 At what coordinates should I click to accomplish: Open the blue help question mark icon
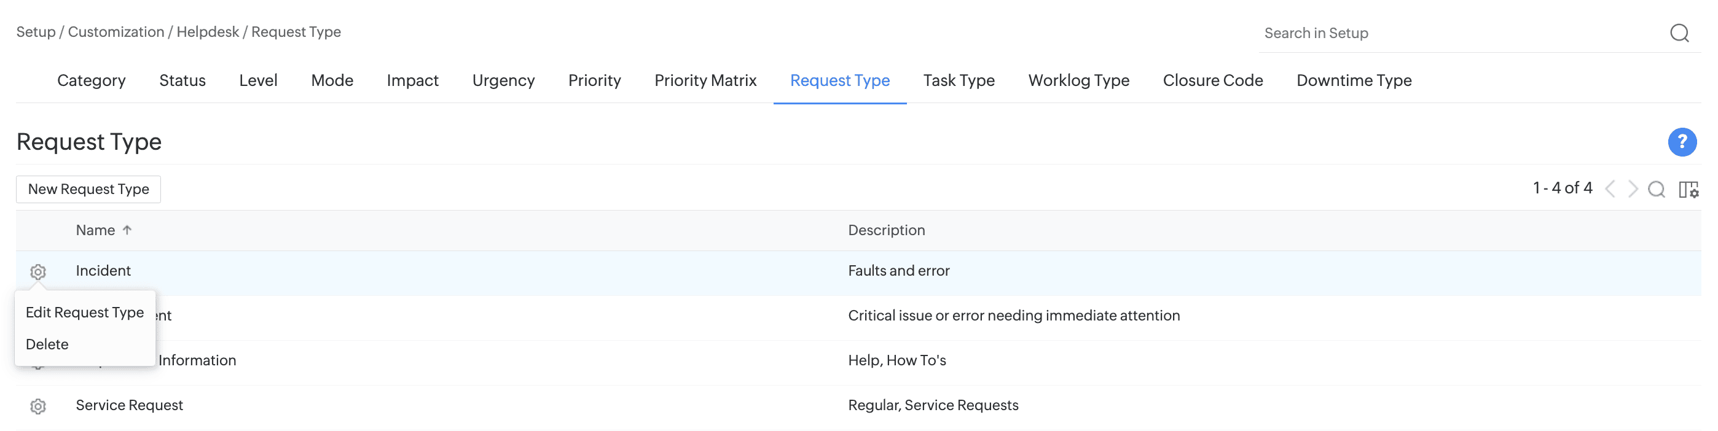tap(1681, 142)
